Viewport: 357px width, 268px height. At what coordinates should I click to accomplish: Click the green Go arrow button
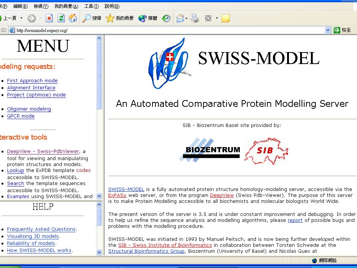(x=337, y=30)
